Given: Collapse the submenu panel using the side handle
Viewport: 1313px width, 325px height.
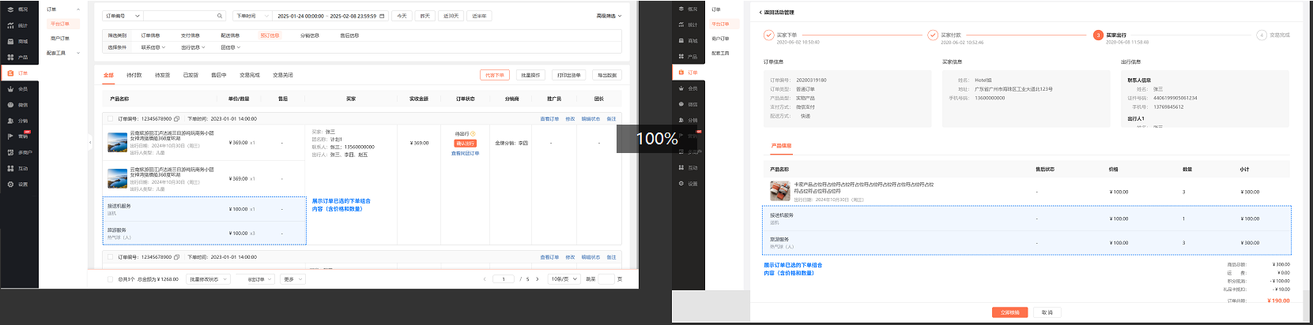Looking at the screenshot, I should tap(89, 143).
